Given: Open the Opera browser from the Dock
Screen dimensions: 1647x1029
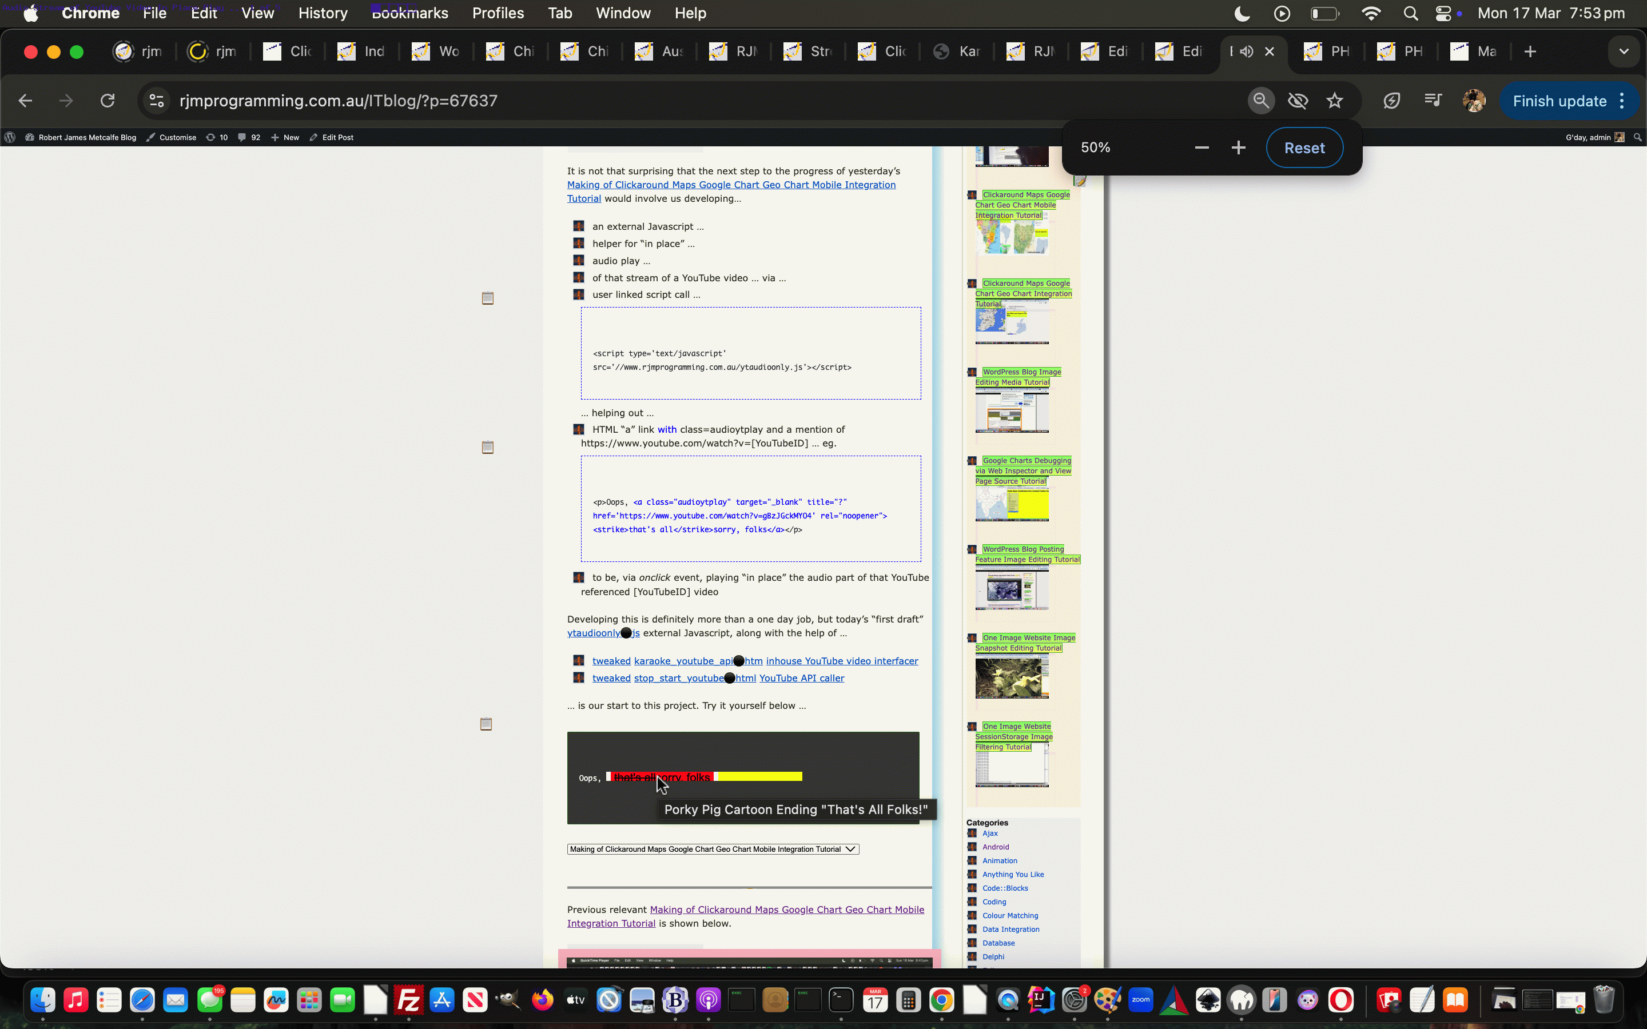Looking at the screenshot, I should pyautogui.click(x=1340, y=1000).
